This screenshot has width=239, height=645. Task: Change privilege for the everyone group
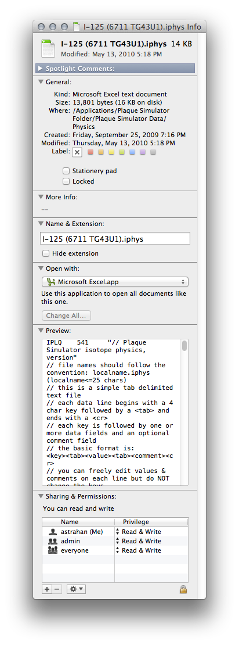click(139, 550)
